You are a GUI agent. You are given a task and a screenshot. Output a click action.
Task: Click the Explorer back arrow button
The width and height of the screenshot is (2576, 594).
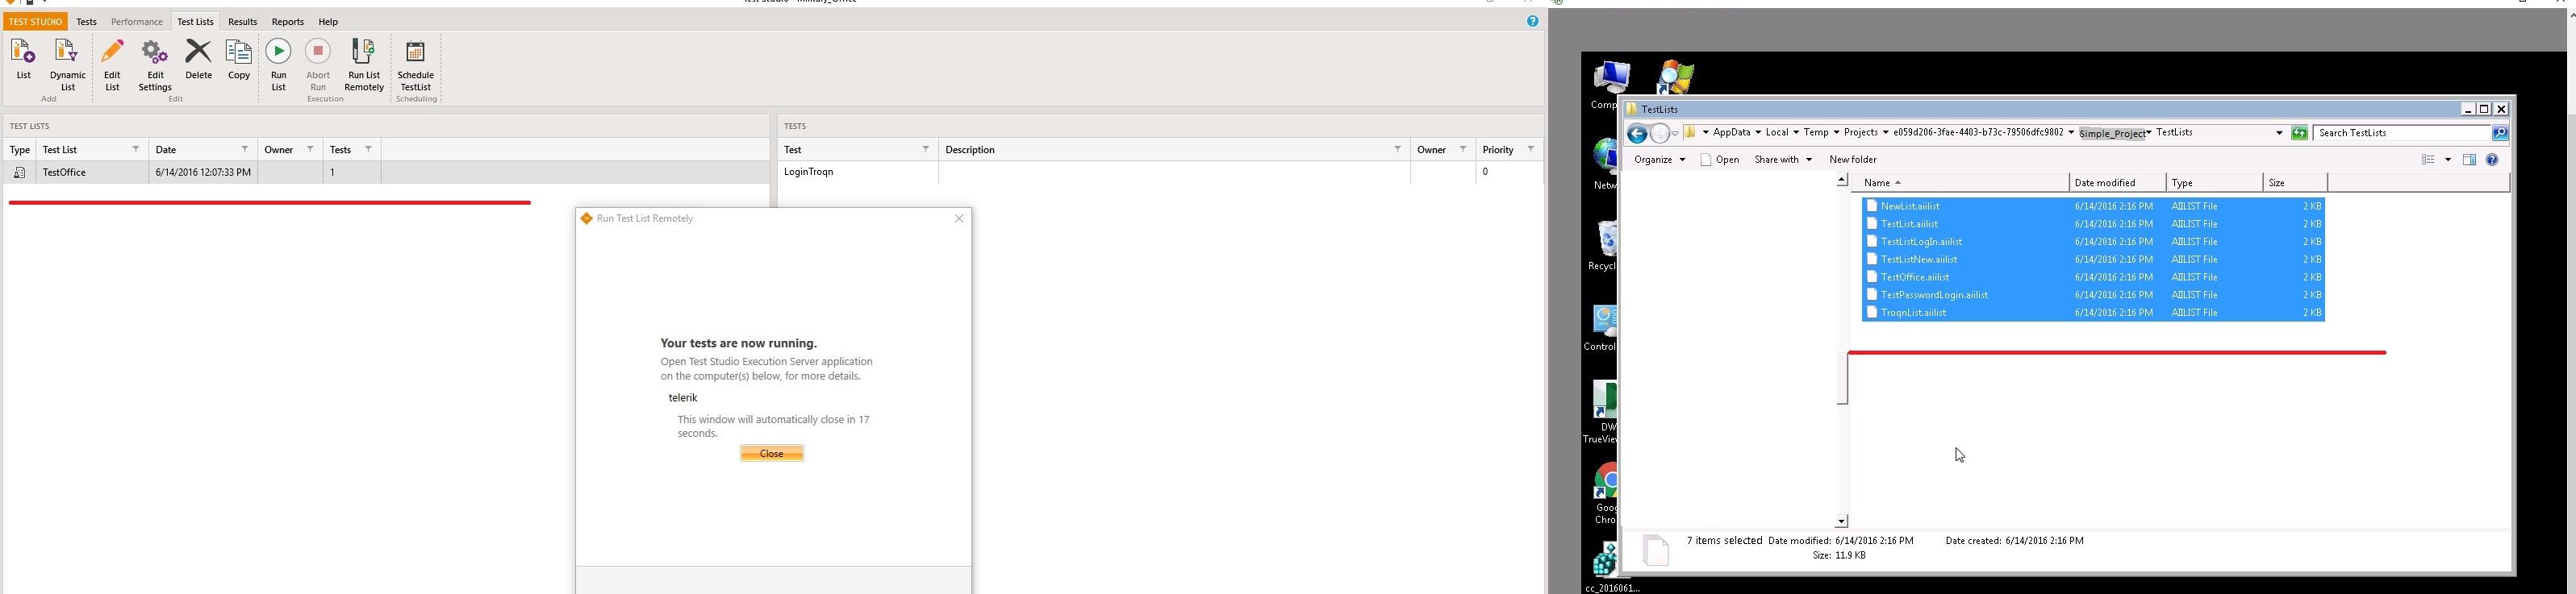1636,134
